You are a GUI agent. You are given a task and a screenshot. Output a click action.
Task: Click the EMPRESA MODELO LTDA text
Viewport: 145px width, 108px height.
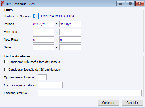(58, 16)
